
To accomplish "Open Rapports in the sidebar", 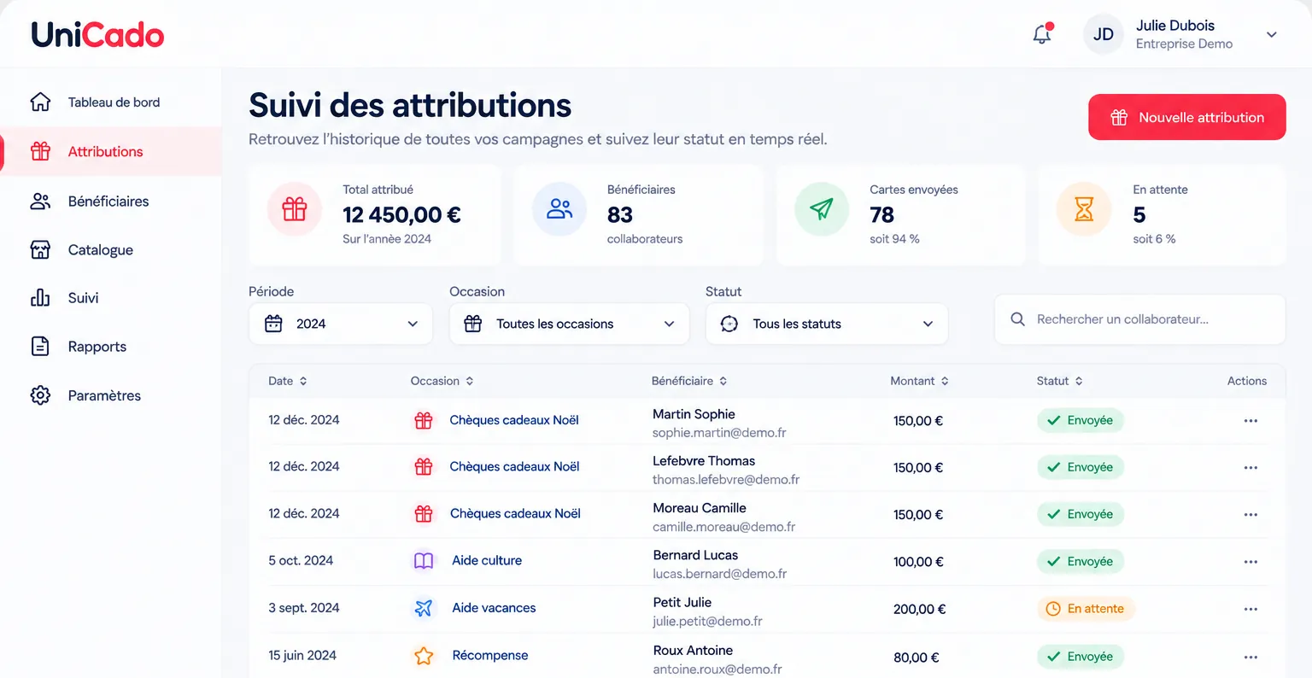I will point(111,347).
